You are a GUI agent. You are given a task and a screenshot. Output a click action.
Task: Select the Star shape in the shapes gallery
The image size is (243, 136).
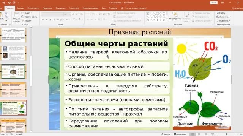[x=164, y=20]
